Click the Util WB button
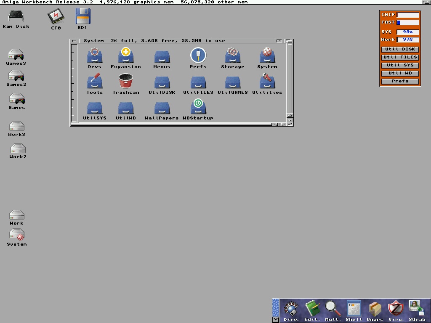Image resolution: width=431 pixels, height=323 pixels. coord(400,73)
